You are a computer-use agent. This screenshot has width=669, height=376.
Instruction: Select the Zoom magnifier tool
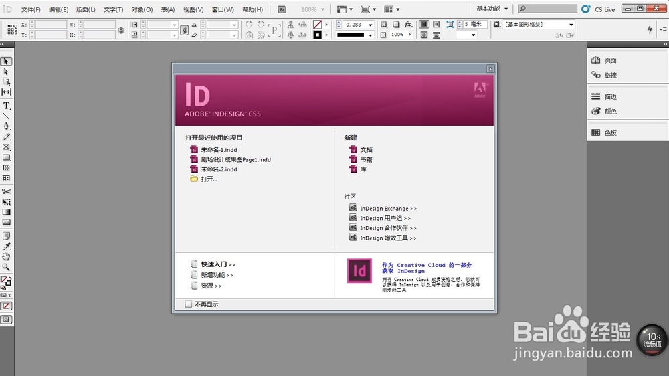click(7, 267)
